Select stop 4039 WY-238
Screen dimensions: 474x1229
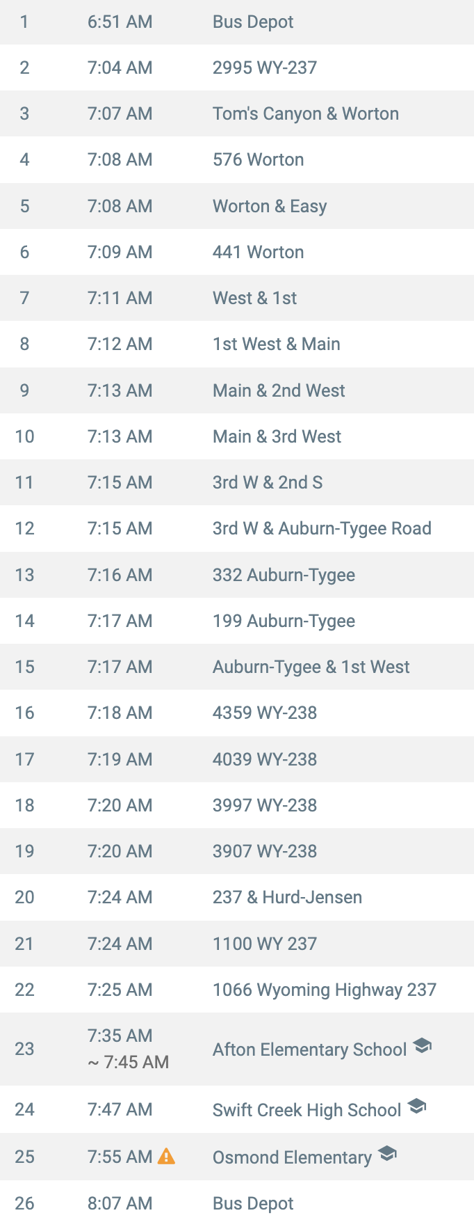point(237,759)
